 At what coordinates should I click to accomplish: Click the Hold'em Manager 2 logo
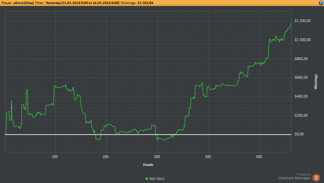(316, 177)
